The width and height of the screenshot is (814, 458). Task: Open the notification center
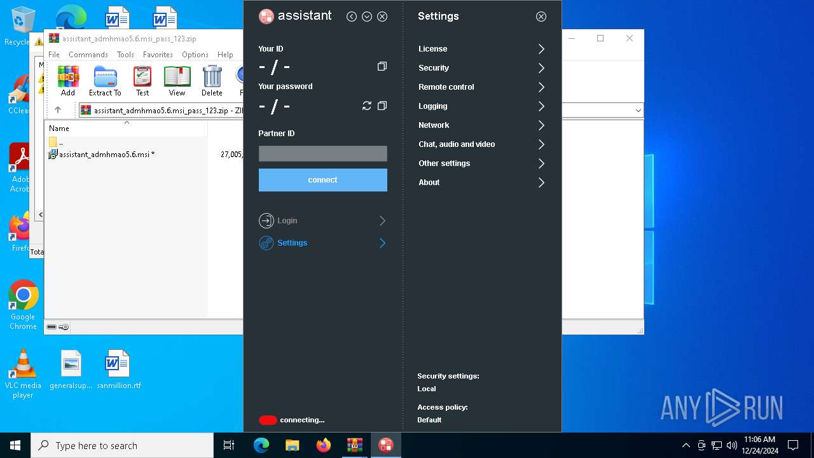click(793, 445)
